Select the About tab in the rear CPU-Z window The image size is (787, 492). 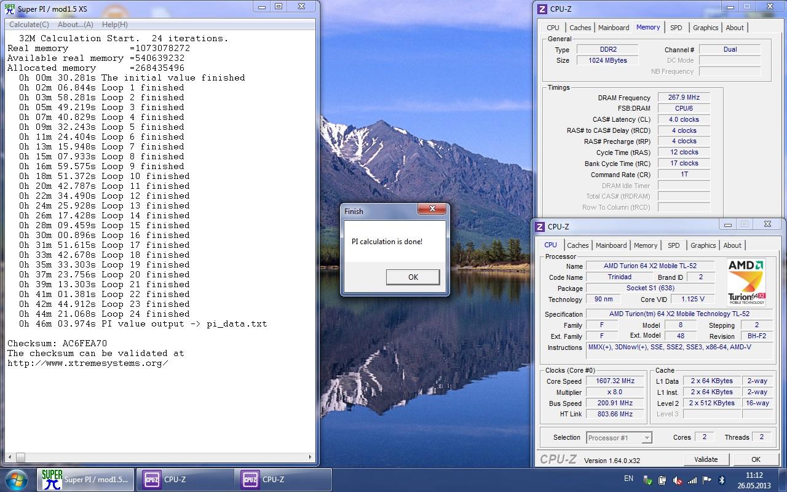click(735, 28)
